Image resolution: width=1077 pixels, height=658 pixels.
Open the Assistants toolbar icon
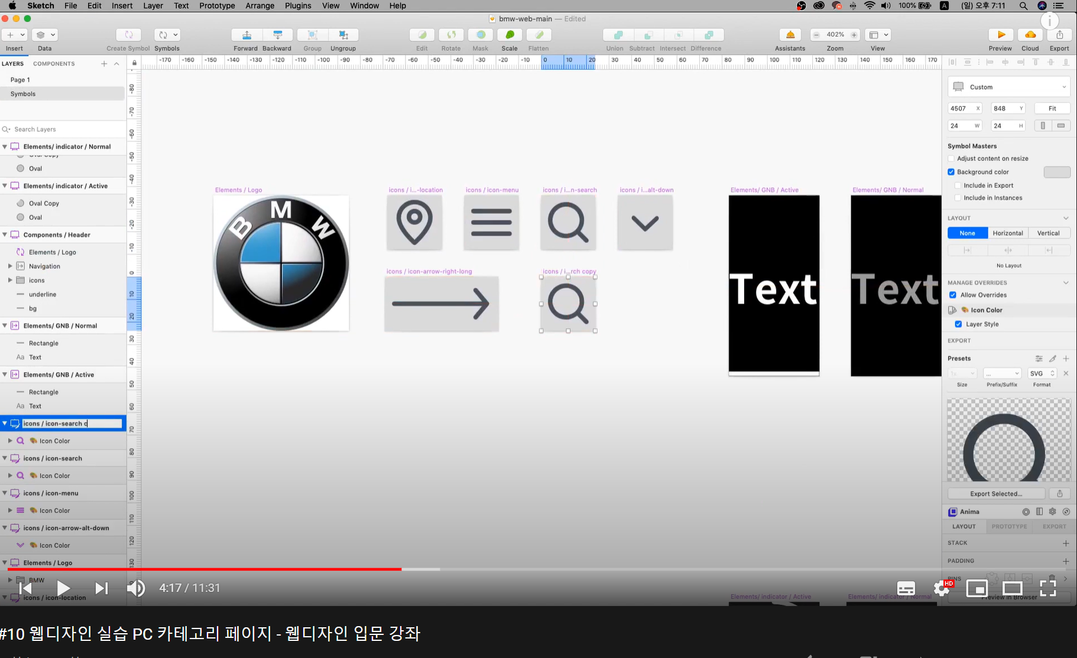point(790,35)
